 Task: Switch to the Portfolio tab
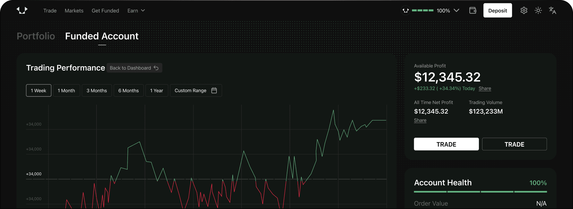tap(36, 36)
